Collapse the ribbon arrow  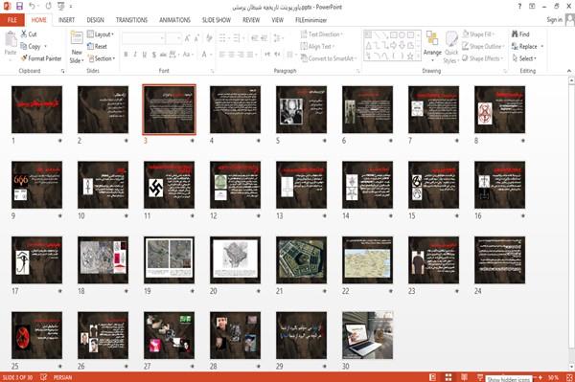[x=568, y=71]
